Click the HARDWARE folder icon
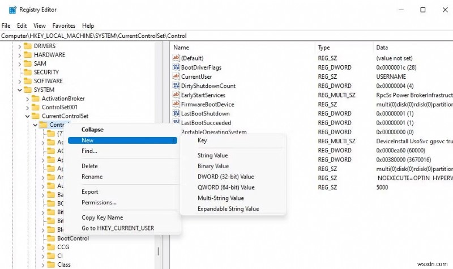 coord(28,54)
